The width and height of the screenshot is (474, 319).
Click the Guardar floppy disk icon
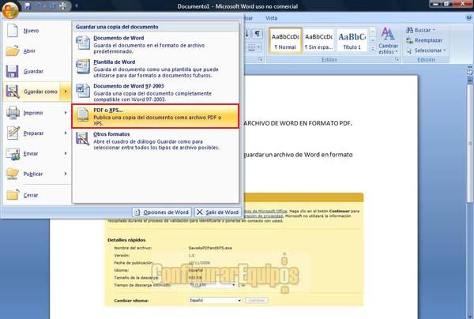click(13, 72)
